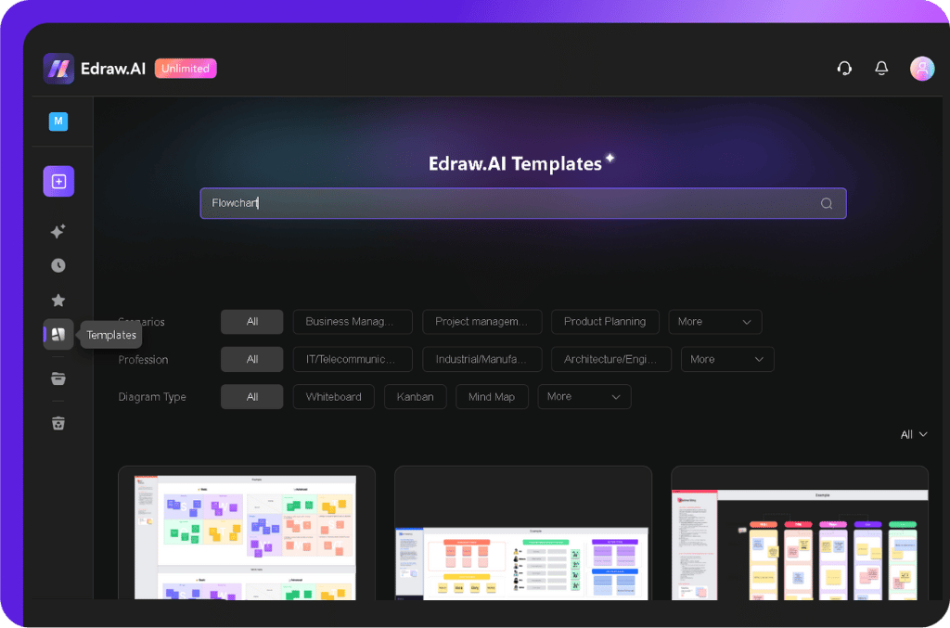
Task: Select All in Scenarios filter
Action: coord(251,322)
